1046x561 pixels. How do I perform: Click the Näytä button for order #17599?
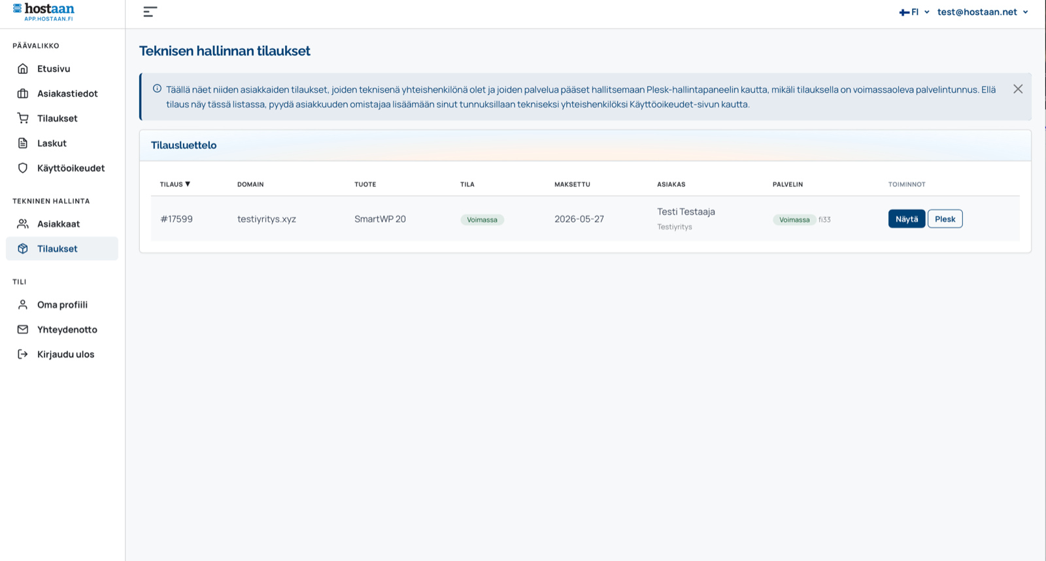pyautogui.click(x=906, y=219)
